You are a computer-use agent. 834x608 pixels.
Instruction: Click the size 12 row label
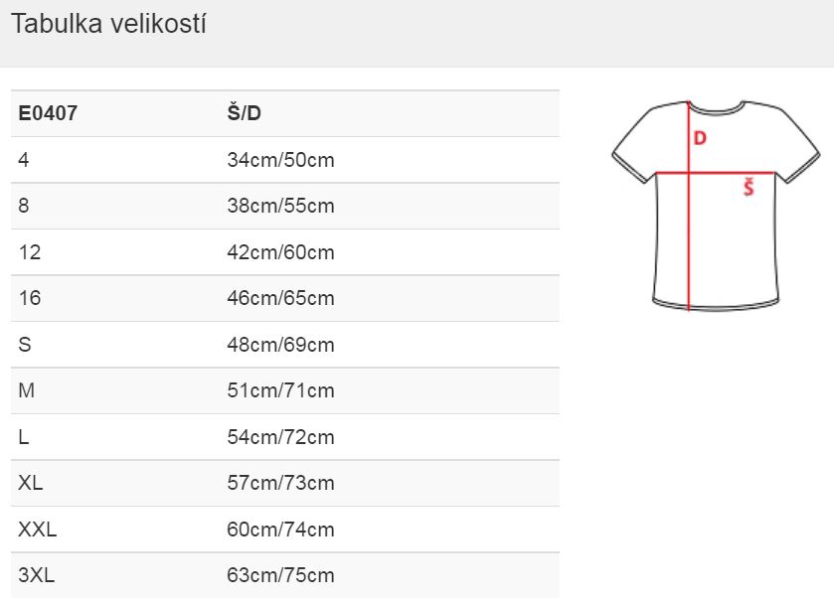(x=29, y=252)
